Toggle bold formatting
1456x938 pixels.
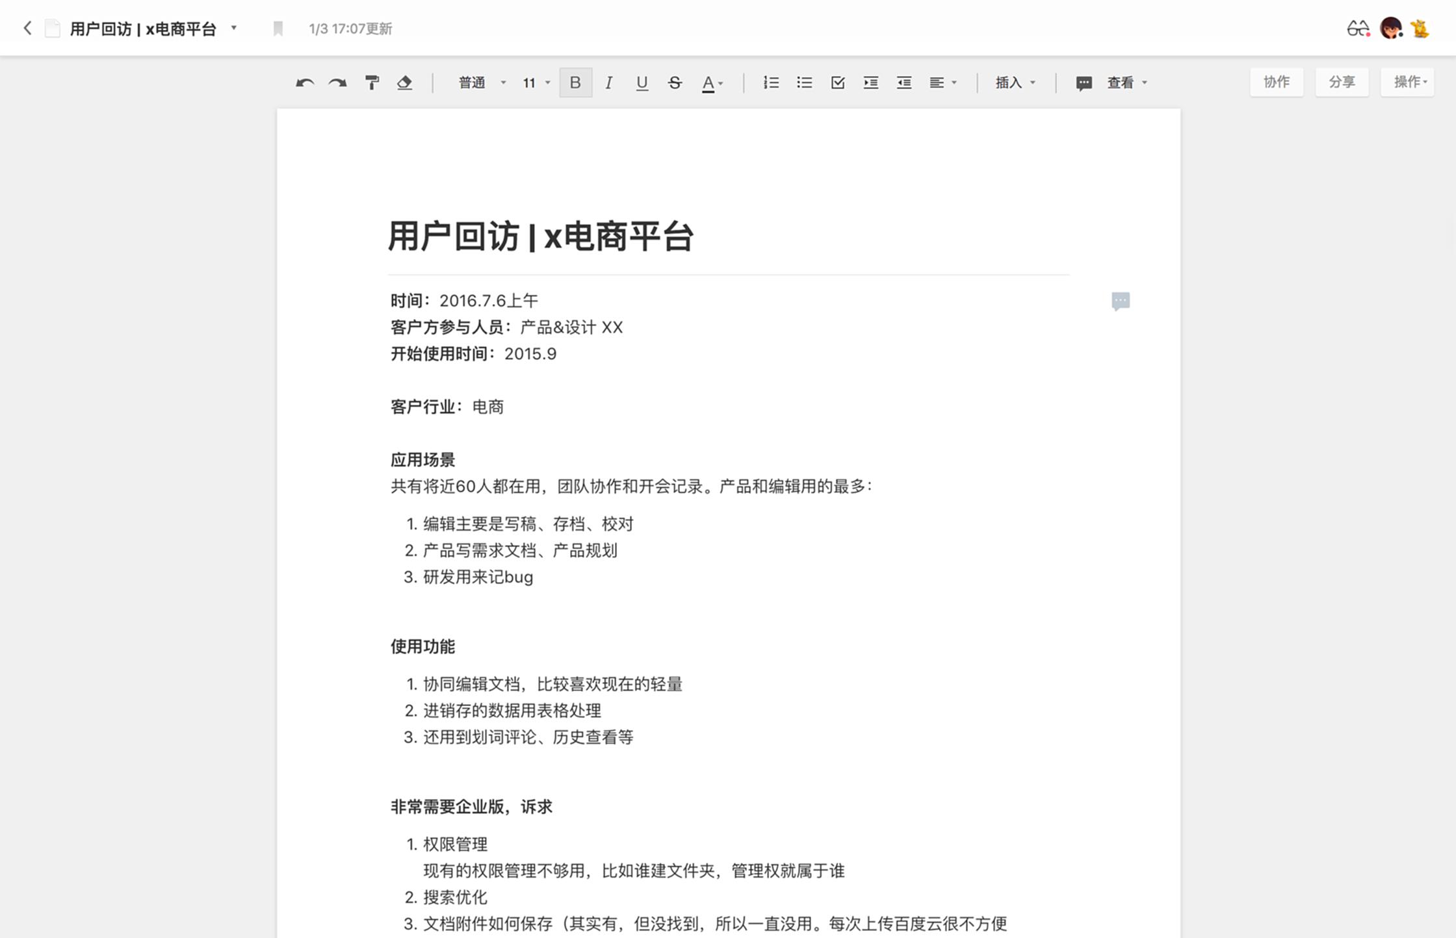click(575, 82)
